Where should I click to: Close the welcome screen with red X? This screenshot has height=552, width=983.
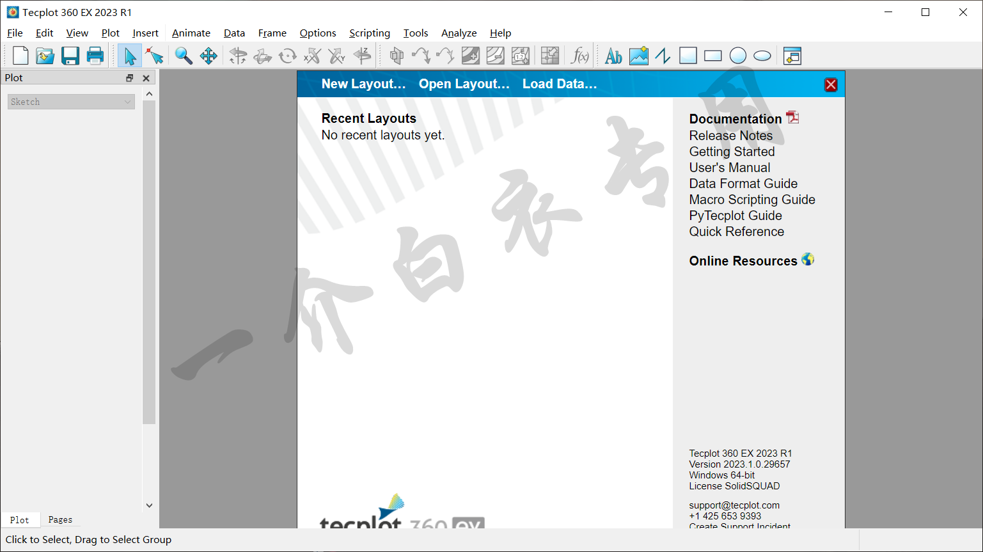tap(831, 84)
